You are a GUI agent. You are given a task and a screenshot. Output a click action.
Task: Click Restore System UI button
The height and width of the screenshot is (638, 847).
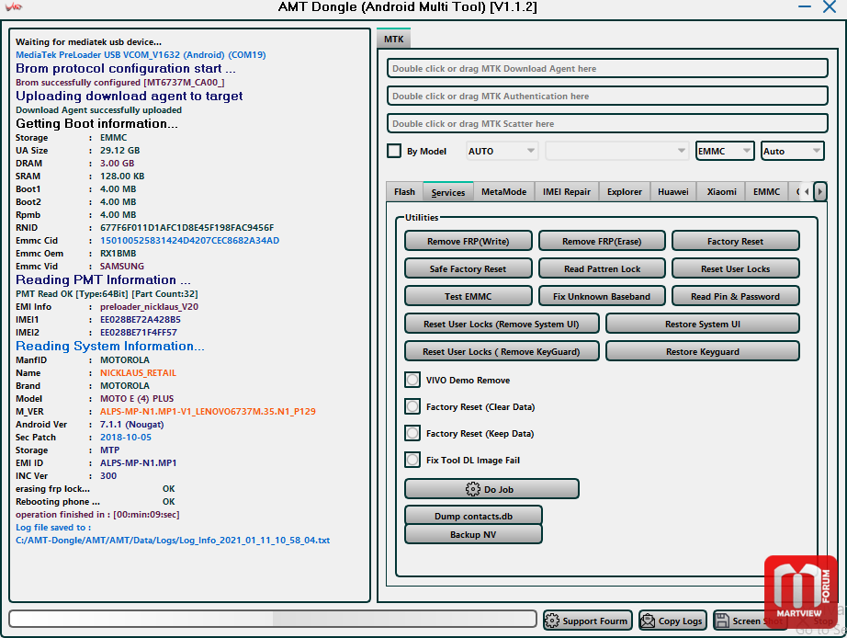(x=703, y=324)
